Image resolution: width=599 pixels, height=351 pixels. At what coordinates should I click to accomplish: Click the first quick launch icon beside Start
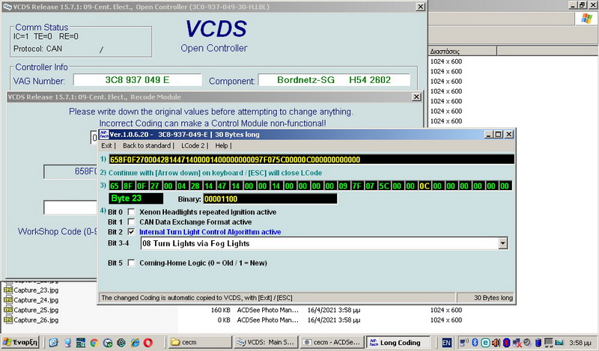click(53, 343)
